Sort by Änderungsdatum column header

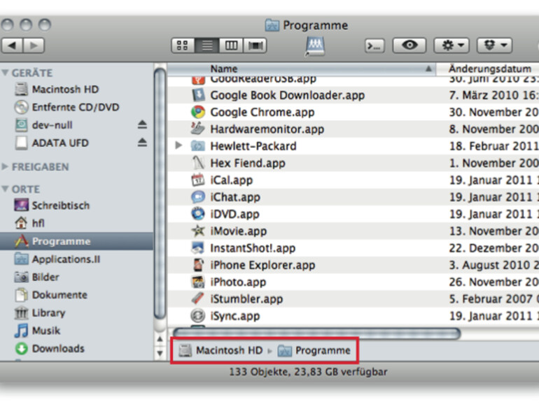pyautogui.click(x=487, y=68)
